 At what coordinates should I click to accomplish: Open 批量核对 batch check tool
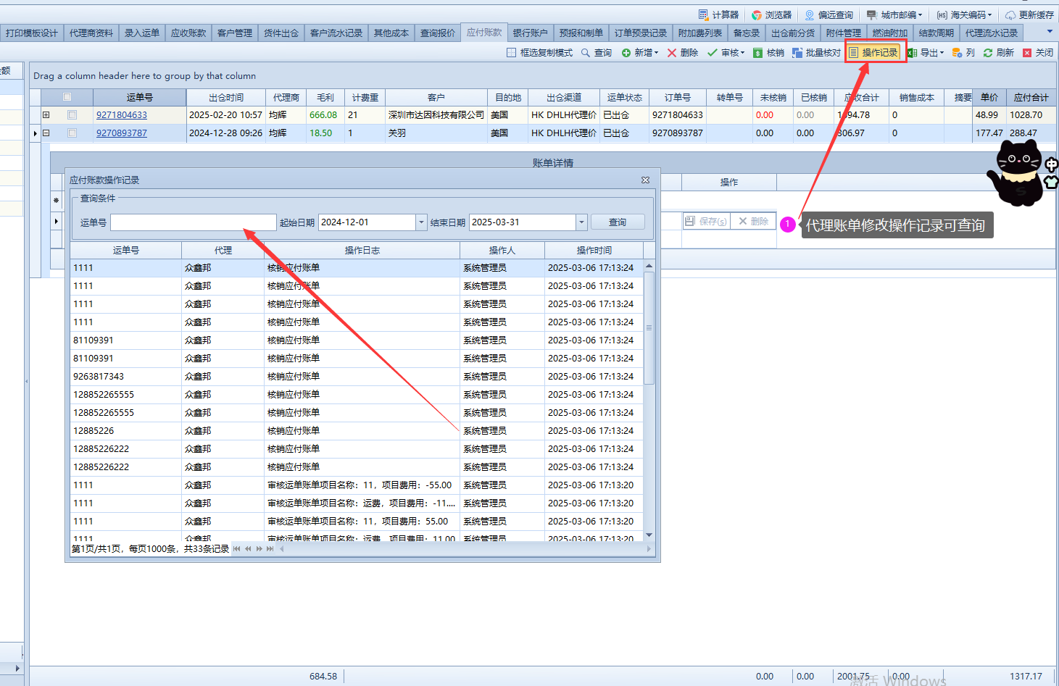(x=816, y=53)
